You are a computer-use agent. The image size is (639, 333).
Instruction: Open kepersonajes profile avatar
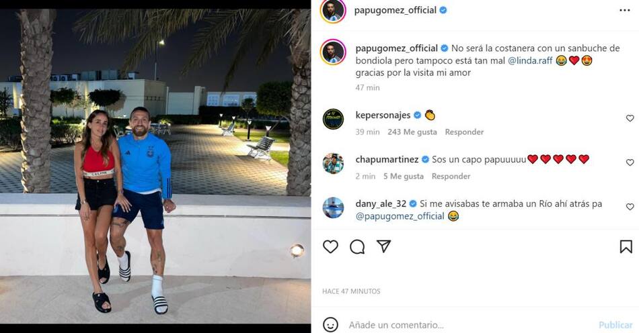[333, 119]
